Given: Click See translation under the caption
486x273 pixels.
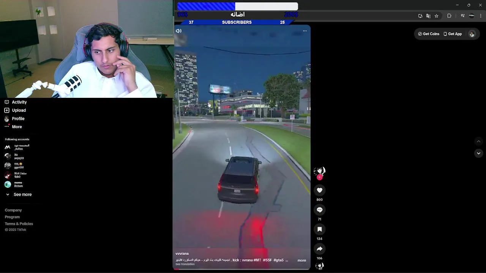Looking at the screenshot, I should pyautogui.click(x=185, y=264).
